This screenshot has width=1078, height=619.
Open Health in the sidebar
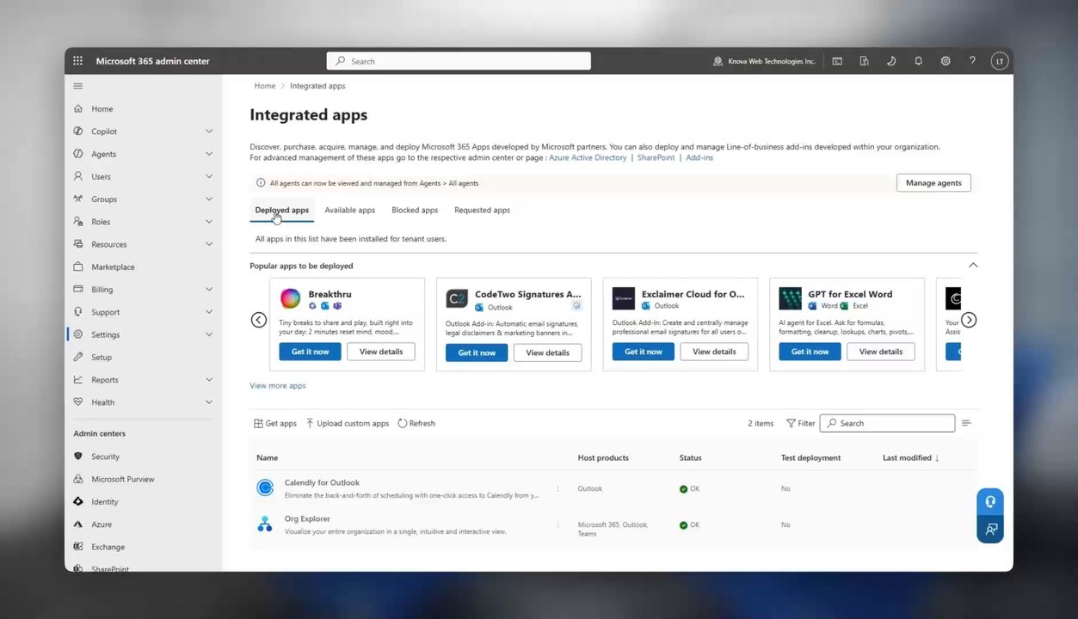[x=102, y=402]
